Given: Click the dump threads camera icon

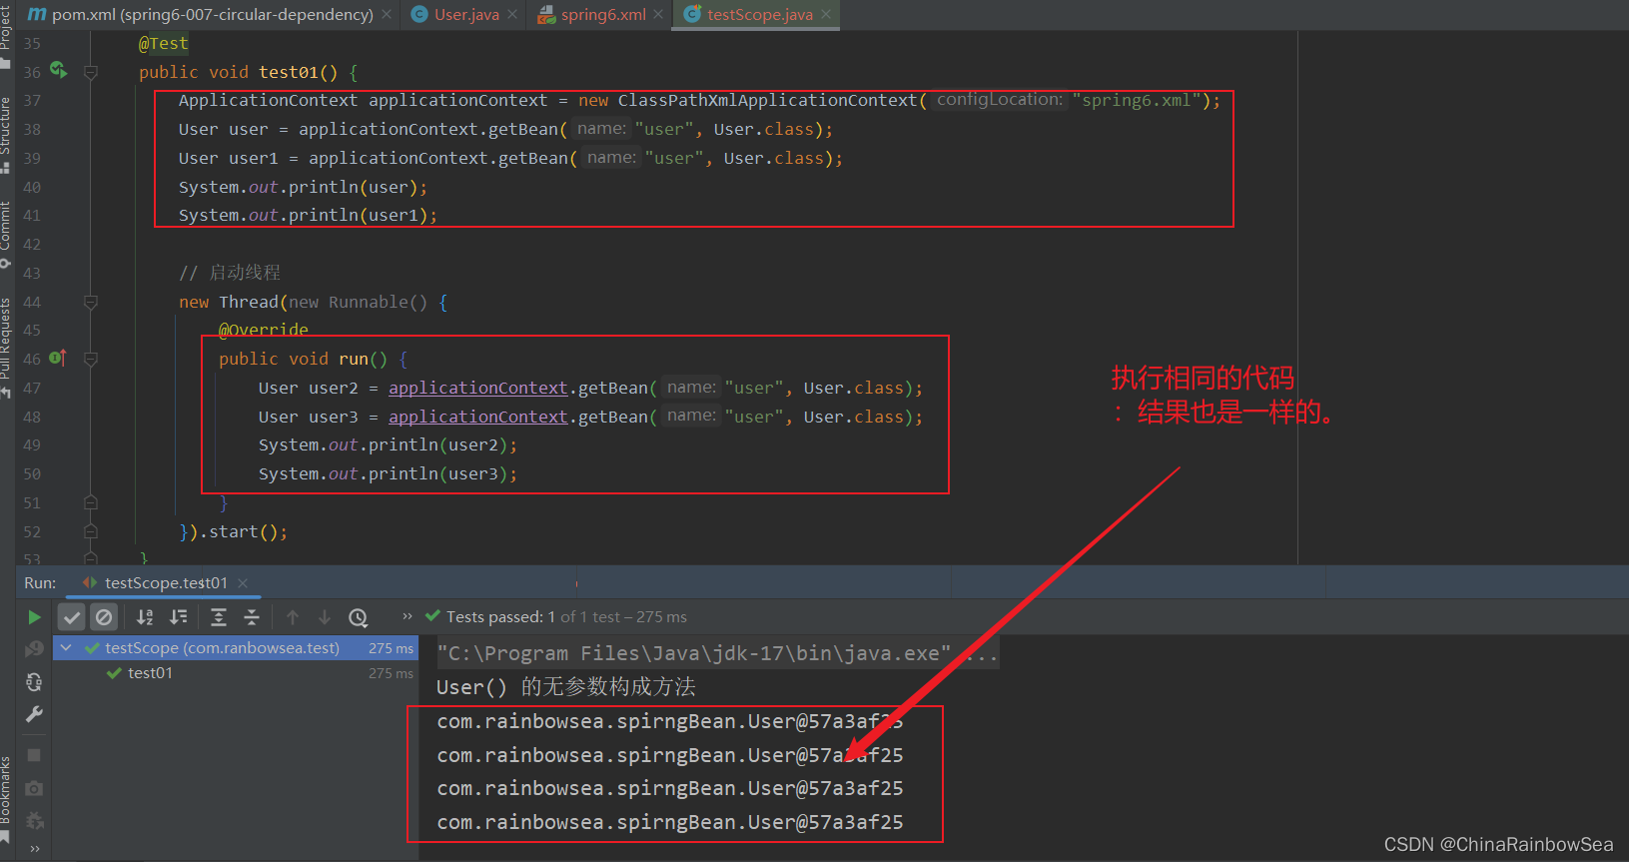Looking at the screenshot, I should tap(34, 788).
